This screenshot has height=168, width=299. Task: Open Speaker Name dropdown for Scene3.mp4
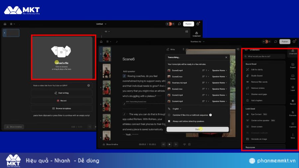point(220,95)
